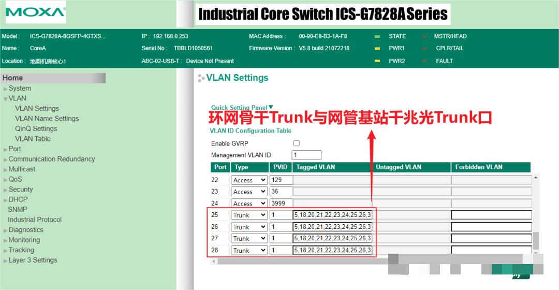
Task: Click the PVID column header
Action: pos(281,167)
